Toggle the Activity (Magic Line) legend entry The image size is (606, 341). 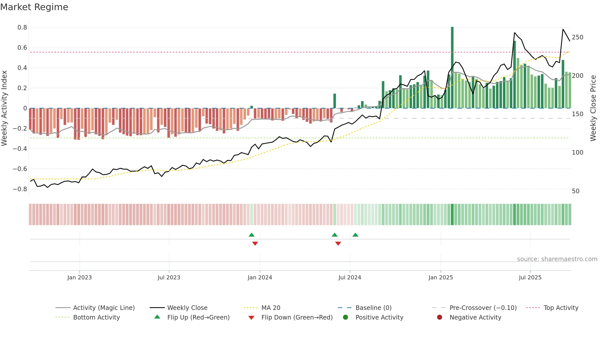95,308
